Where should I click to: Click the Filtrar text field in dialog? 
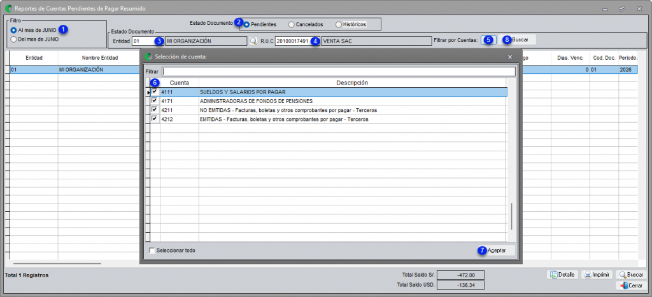point(339,71)
